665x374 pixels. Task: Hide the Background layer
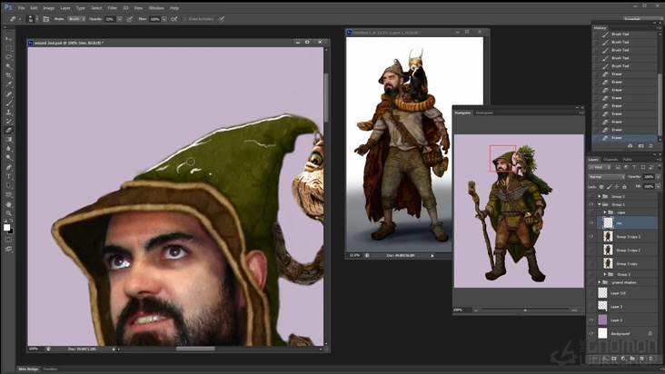[591, 334]
